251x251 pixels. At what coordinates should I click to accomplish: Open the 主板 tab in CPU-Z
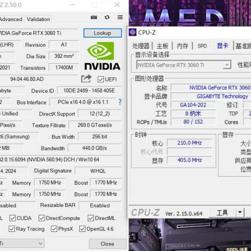[162, 46]
